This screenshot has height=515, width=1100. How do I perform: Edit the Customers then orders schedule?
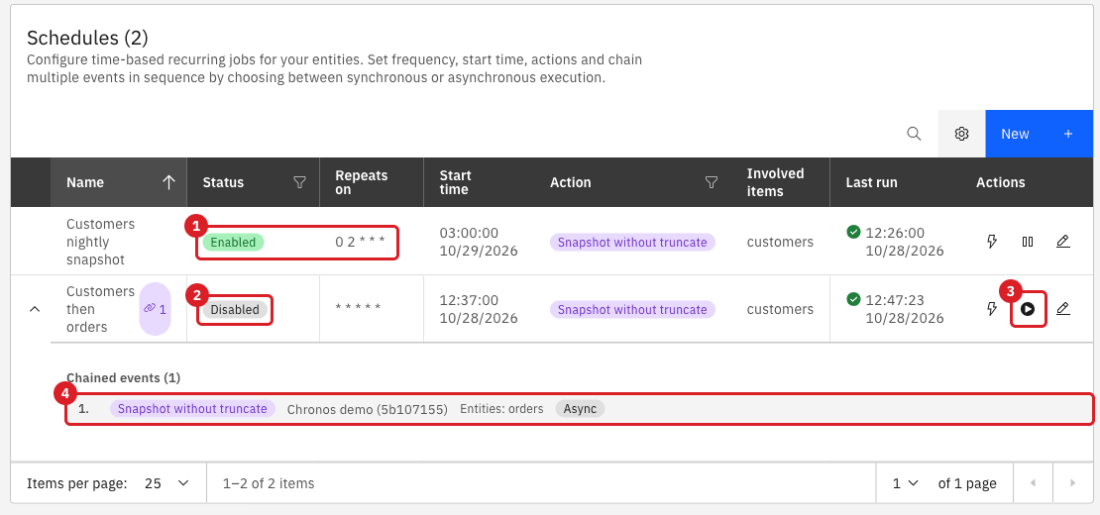(1062, 309)
